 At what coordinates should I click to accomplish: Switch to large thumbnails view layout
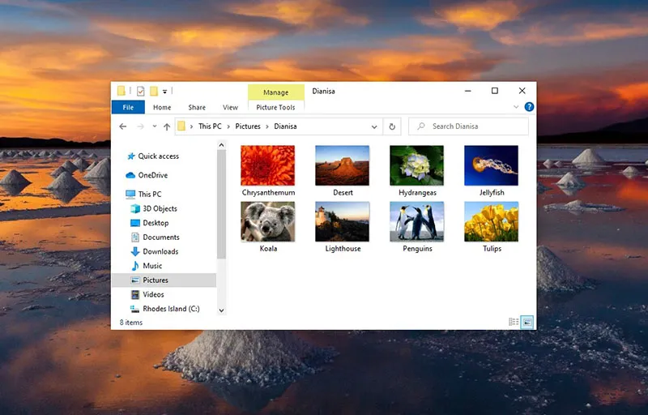point(527,322)
